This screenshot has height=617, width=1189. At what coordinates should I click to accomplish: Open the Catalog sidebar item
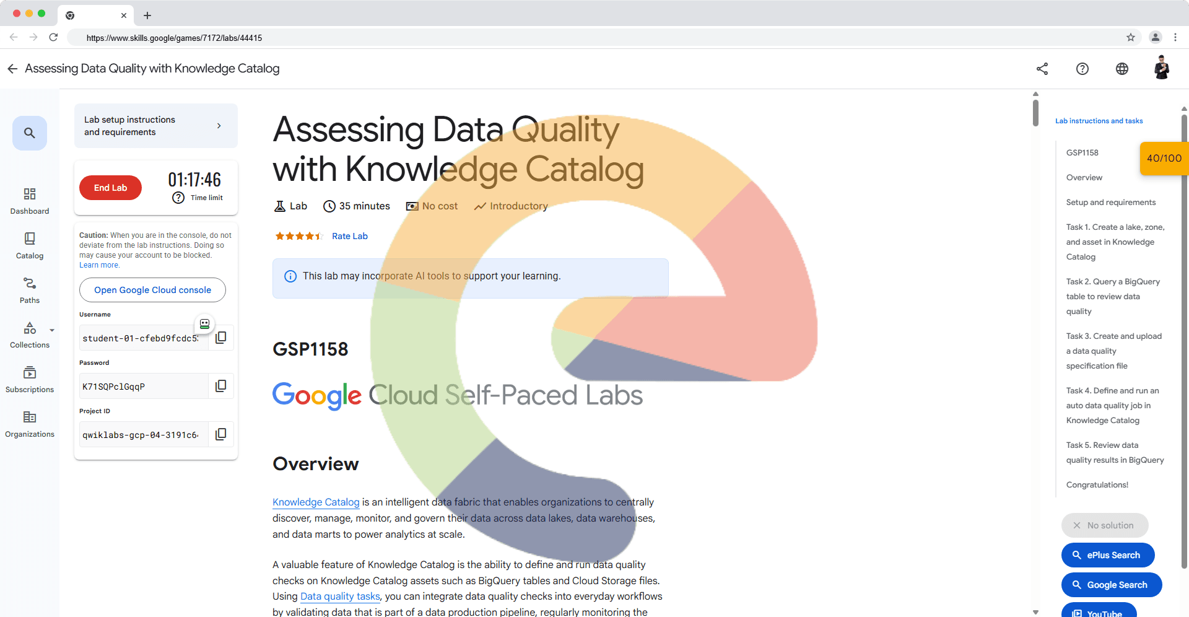tap(30, 246)
